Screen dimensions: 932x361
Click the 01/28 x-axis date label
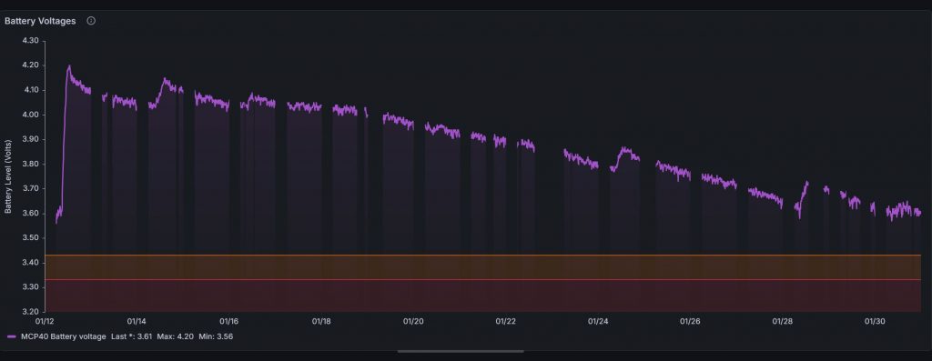782,321
